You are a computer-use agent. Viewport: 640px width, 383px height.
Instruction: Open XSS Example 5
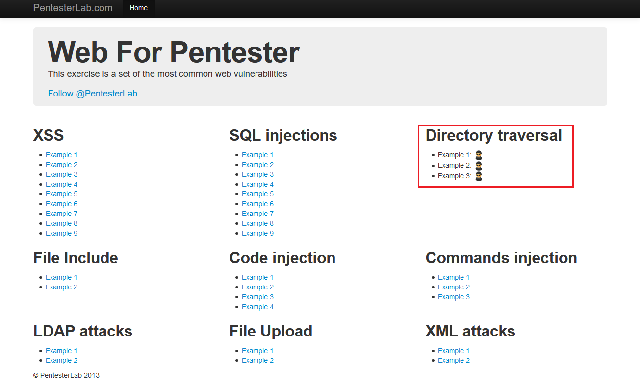[x=61, y=194]
